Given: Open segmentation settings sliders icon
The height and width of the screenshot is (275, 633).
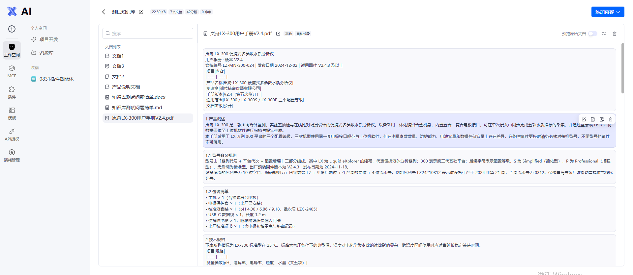Looking at the screenshot, I should pos(604,34).
